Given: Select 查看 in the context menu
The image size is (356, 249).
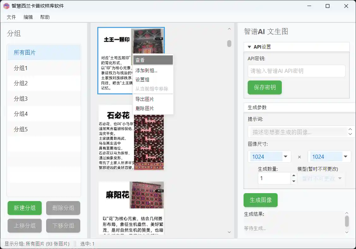Looking at the screenshot, I should coord(142,60).
